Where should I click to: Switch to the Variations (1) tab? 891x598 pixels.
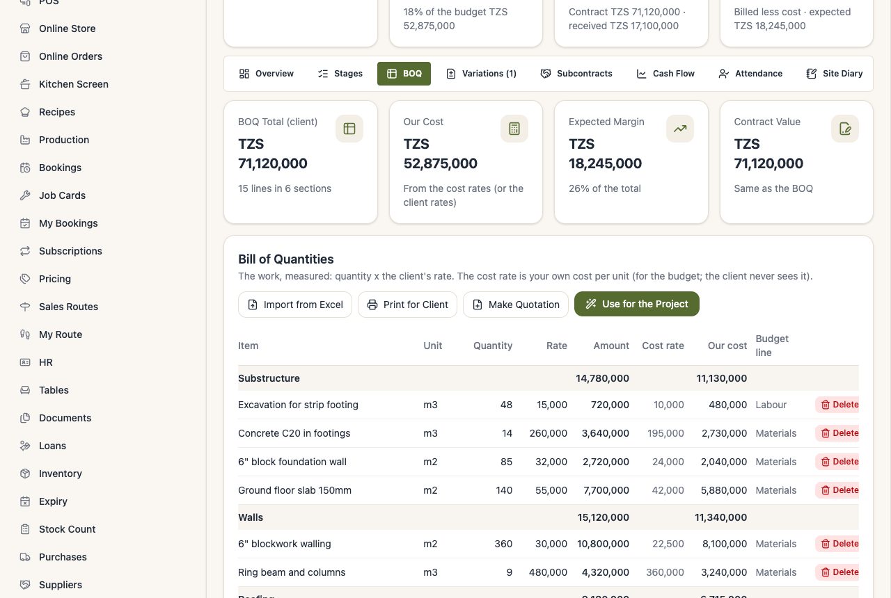click(x=481, y=74)
